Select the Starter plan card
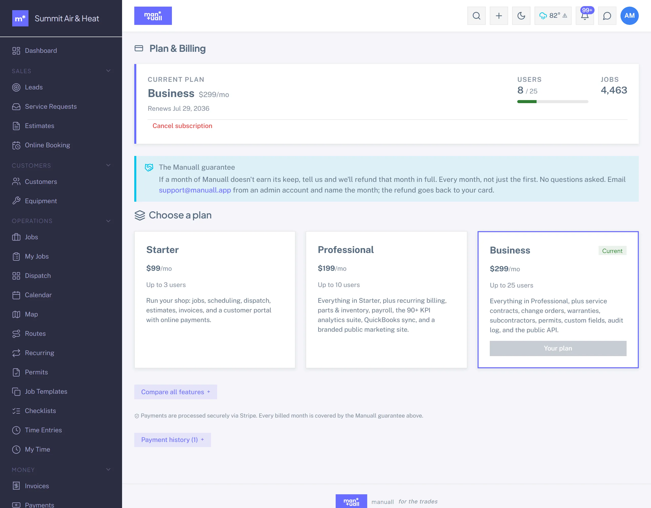The height and width of the screenshot is (508, 651). (x=215, y=299)
